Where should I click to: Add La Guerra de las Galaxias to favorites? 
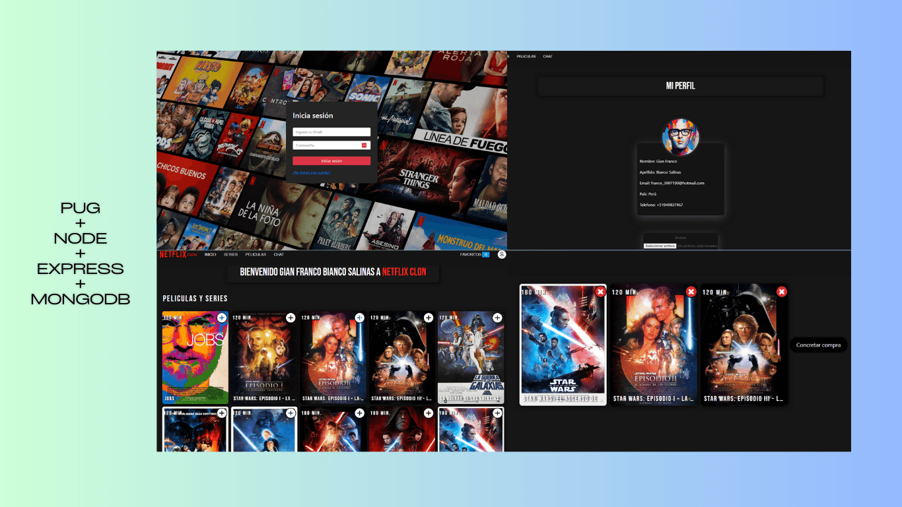point(497,318)
